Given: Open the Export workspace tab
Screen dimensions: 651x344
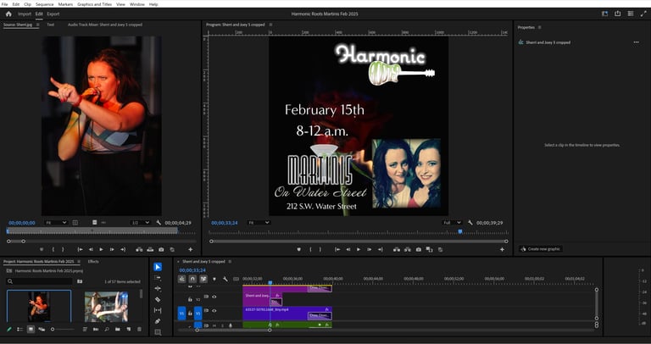Looking at the screenshot, I should coord(53,14).
